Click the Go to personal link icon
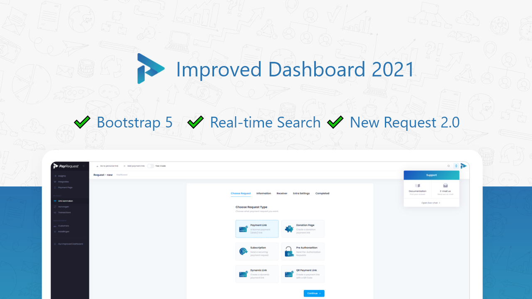Image resolution: width=532 pixels, height=299 pixels. pyautogui.click(x=97, y=166)
